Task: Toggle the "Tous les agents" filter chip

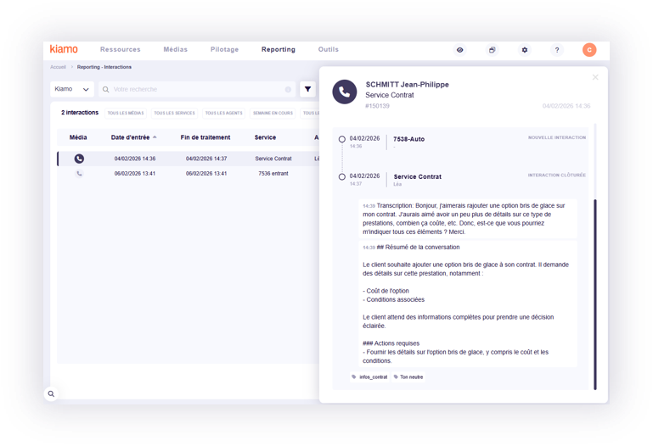Action: point(223,113)
